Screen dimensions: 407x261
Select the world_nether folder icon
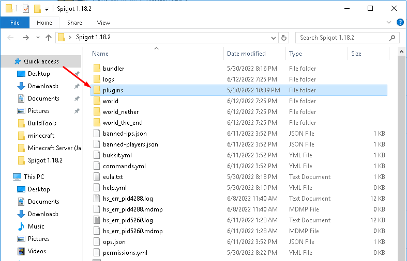(97, 112)
